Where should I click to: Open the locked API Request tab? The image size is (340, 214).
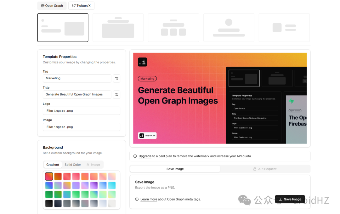point(265,169)
